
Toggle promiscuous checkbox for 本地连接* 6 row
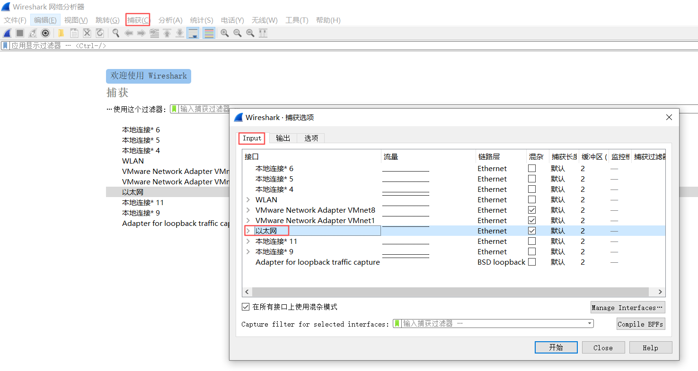pos(532,168)
